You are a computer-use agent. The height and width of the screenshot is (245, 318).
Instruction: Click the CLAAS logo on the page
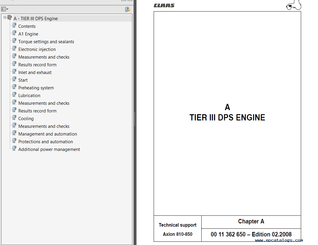click(x=164, y=6)
